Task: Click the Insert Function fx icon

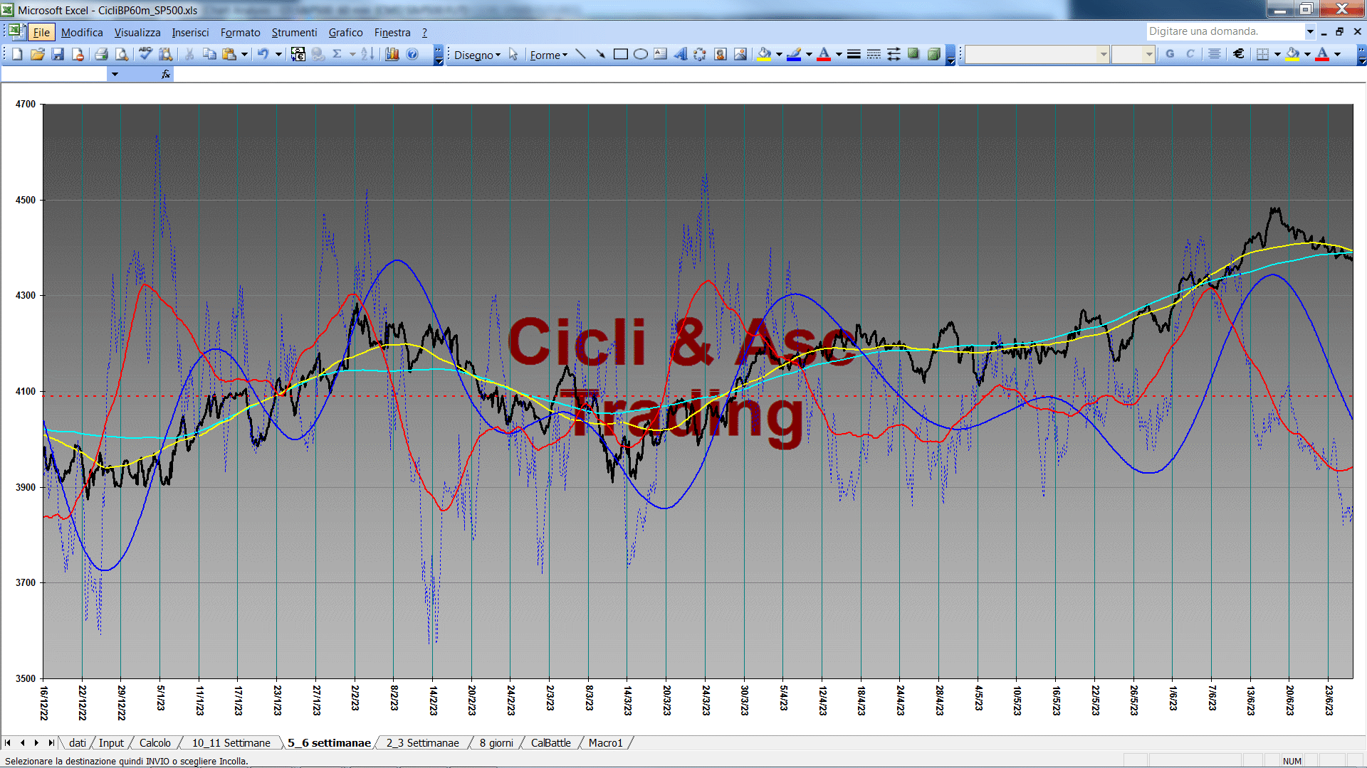Action: pos(166,74)
